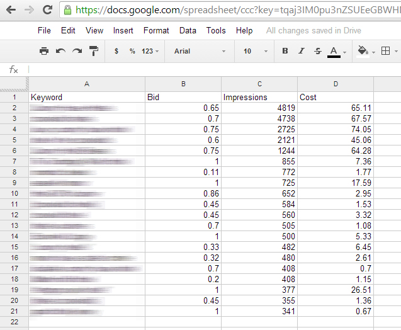Select the paint format tool
Screen dimensions: 401x330
(x=93, y=51)
